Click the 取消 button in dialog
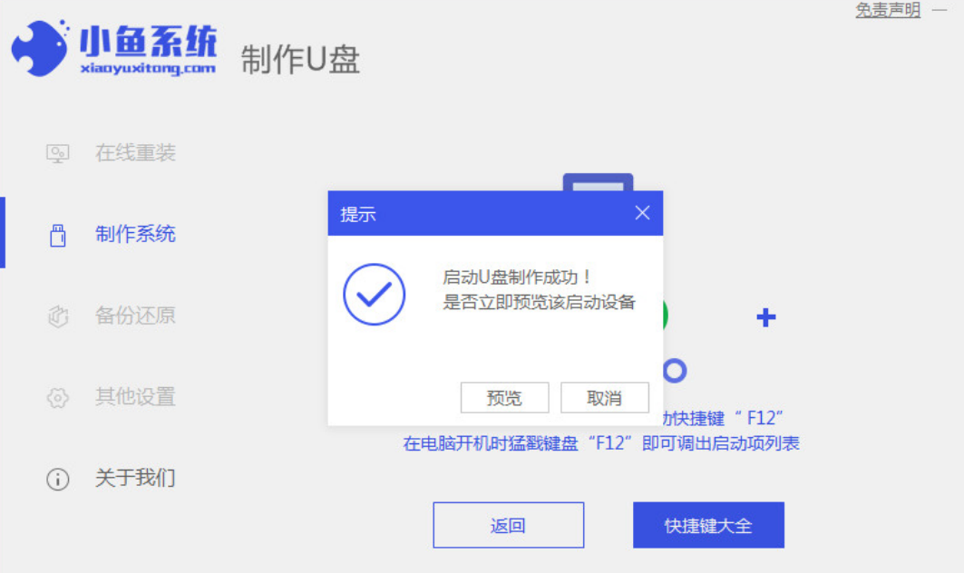 (604, 398)
